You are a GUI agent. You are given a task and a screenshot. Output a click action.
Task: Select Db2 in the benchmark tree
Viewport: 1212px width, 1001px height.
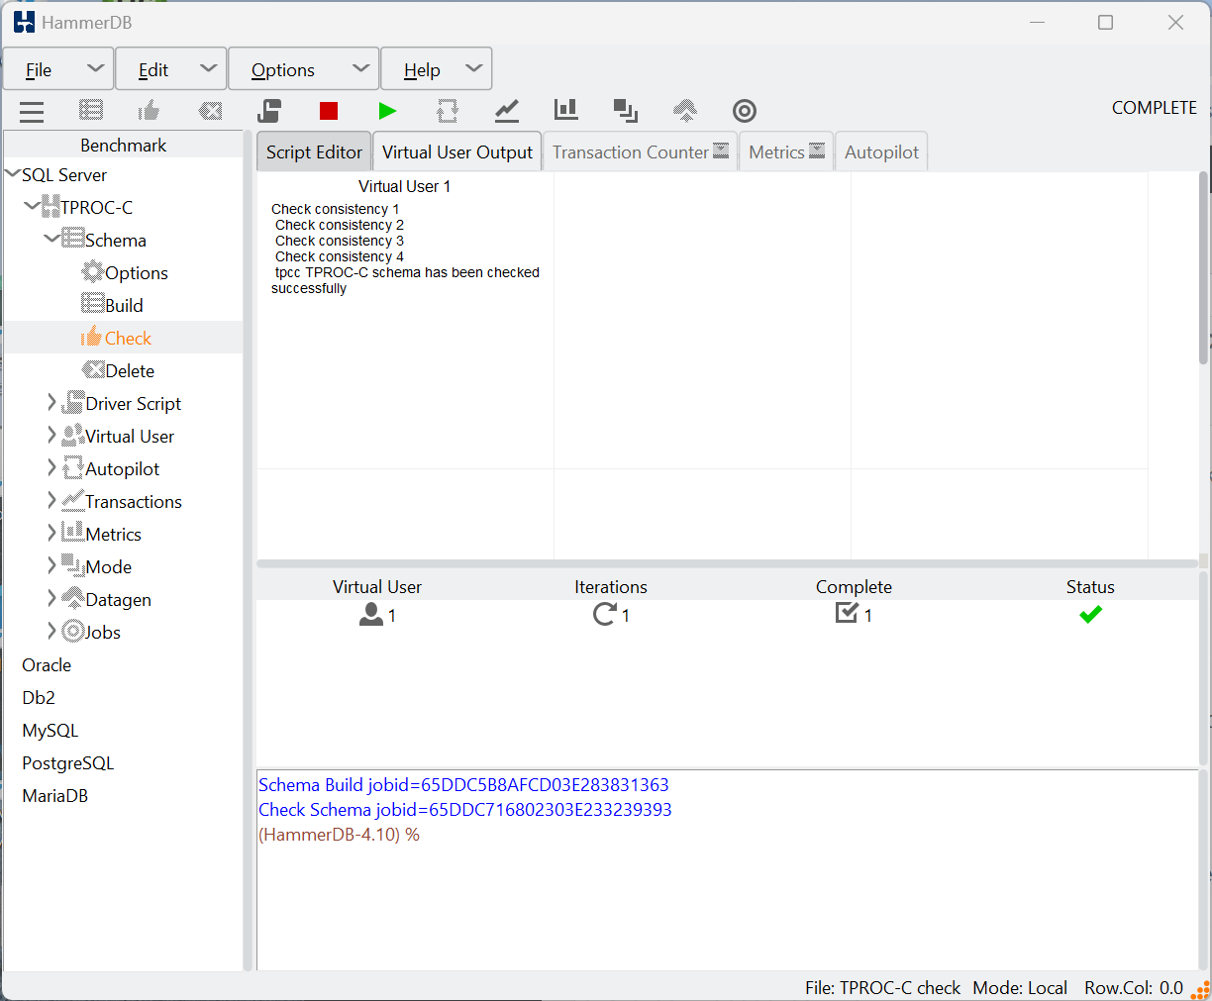coord(39,697)
